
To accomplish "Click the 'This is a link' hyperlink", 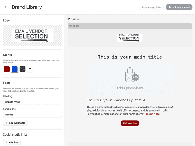I will [153, 114].
